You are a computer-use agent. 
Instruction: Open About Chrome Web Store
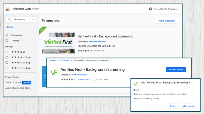pyautogui.click(x=18, y=88)
